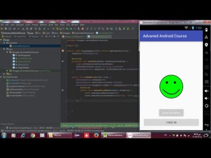Open the Refactor menu

point(44,25)
